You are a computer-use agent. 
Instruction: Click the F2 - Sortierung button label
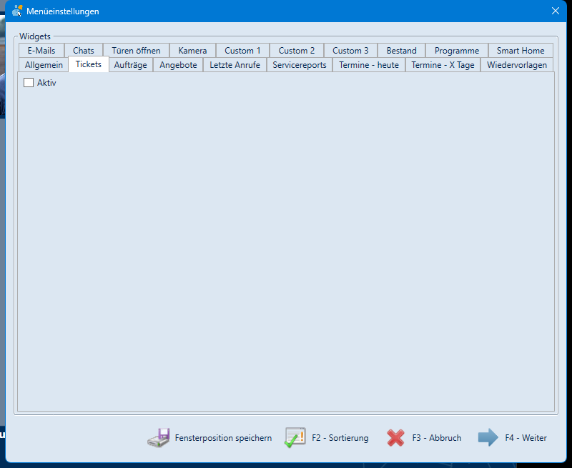point(340,438)
